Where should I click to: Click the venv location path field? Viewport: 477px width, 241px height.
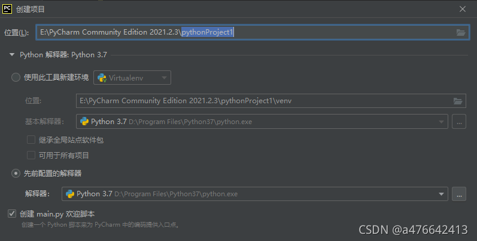pos(271,101)
